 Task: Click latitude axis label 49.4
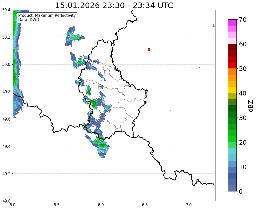click(6, 146)
